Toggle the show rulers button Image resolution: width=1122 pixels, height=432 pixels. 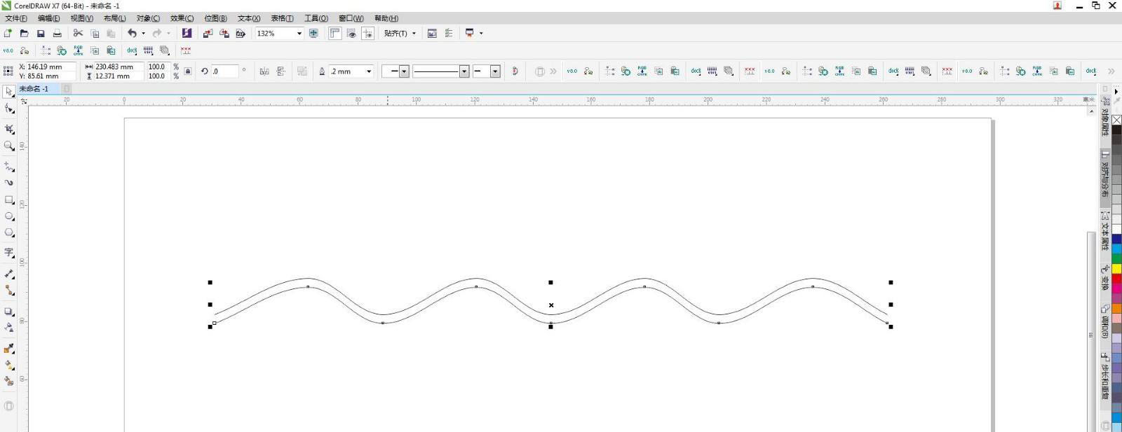pos(335,34)
